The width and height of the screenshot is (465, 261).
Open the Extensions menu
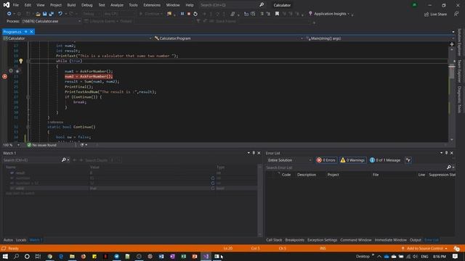click(152, 5)
